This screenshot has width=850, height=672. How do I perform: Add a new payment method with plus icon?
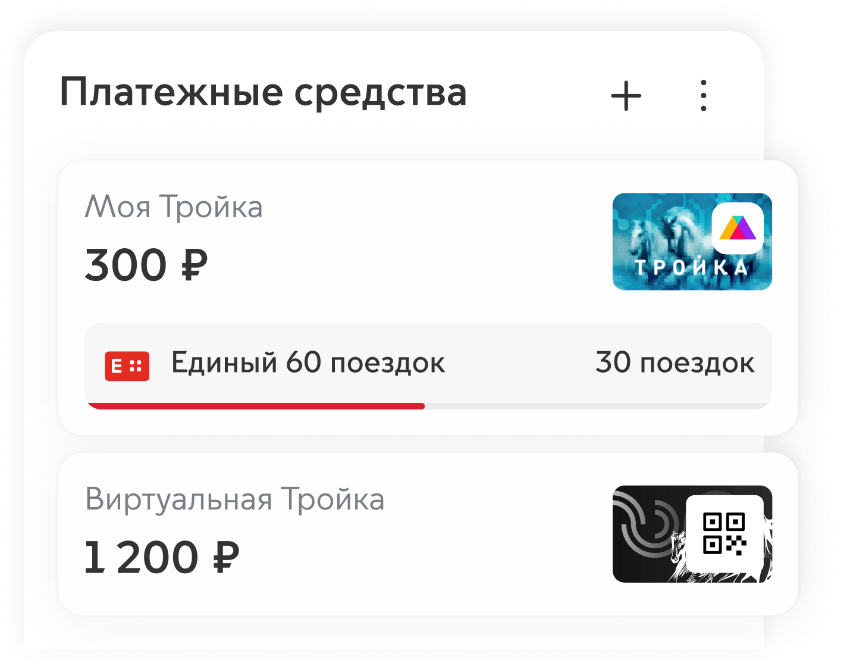[626, 96]
